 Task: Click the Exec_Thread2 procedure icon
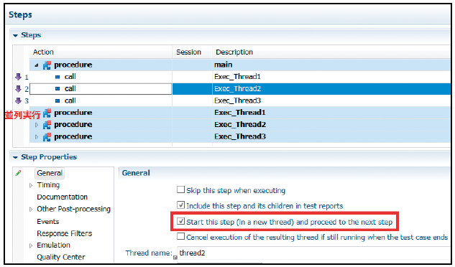[x=47, y=125]
